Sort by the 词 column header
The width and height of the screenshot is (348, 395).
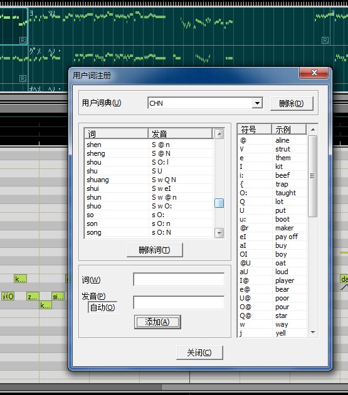tap(116, 133)
